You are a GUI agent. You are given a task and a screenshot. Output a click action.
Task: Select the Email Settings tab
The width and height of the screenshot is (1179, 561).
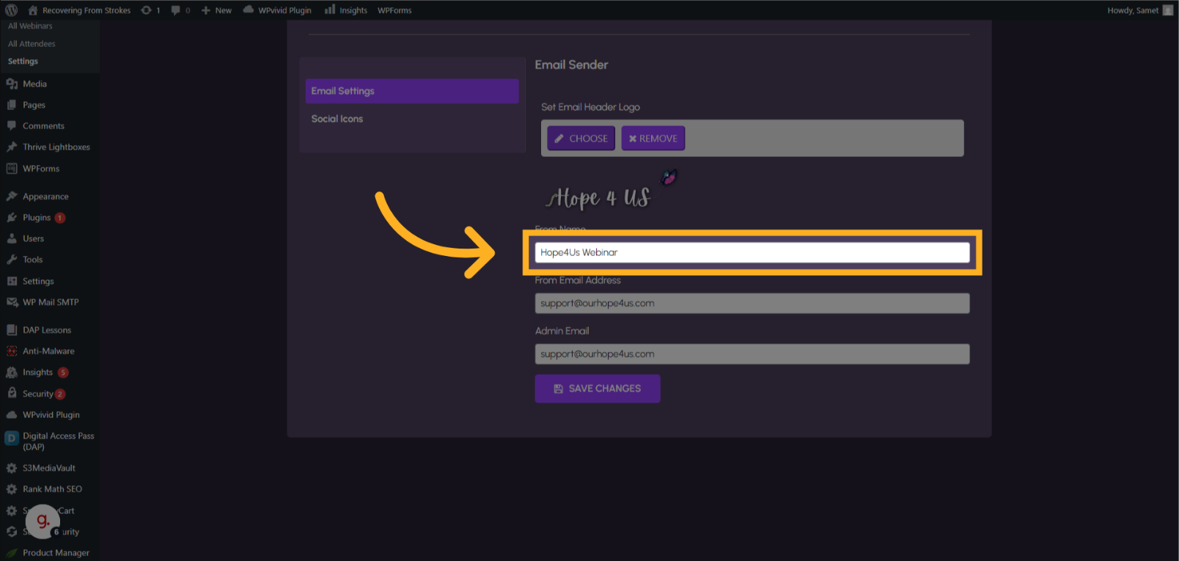tap(411, 91)
